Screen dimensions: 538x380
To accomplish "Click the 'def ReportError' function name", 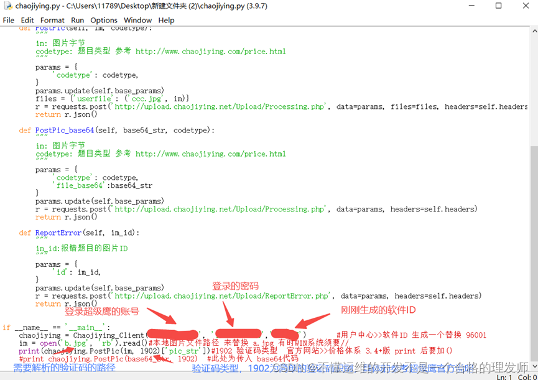I will pyautogui.click(x=58, y=233).
